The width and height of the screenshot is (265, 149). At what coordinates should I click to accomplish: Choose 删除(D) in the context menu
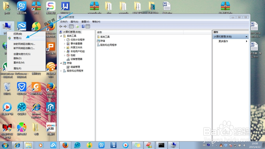[x=26, y=58]
